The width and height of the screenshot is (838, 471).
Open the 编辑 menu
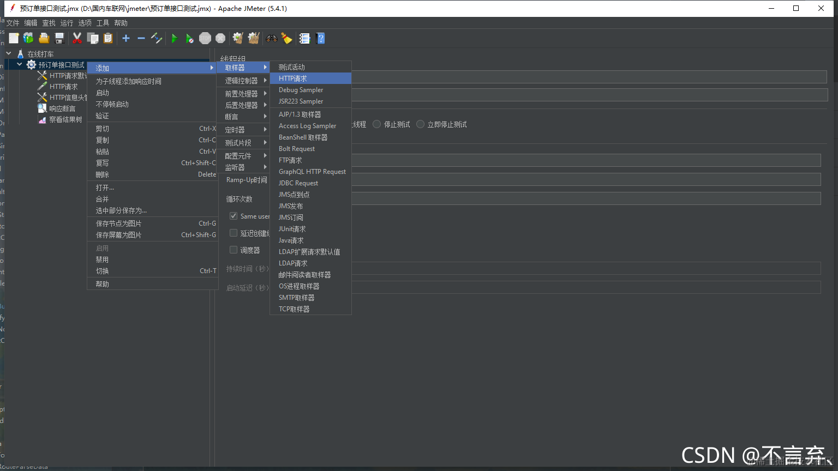pos(31,23)
